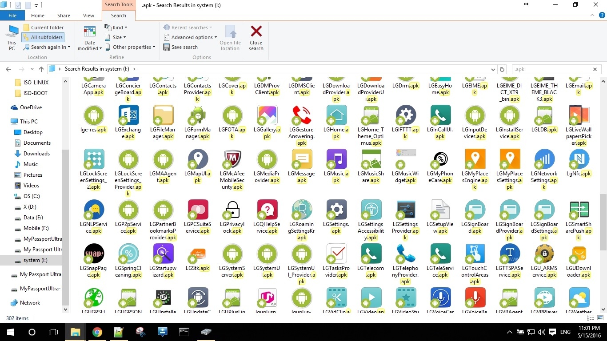Select the LGU_ARMService.apk lock icon
607x341 pixels.
click(x=544, y=254)
